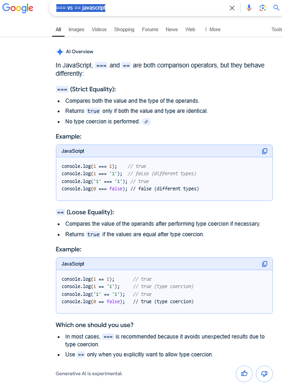Viewport: 282px width, 383px height.
Task: Open Google Lens image search
Action: click(262, 8)
